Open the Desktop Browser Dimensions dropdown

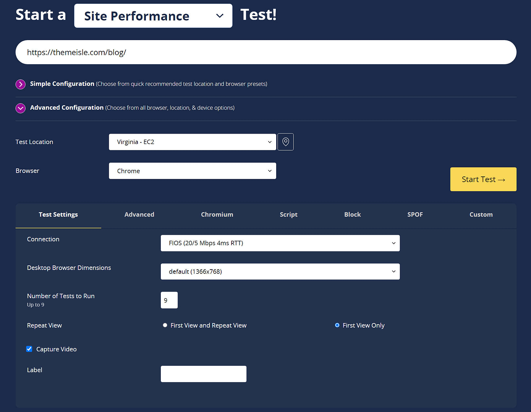click(x=280, y=271)
